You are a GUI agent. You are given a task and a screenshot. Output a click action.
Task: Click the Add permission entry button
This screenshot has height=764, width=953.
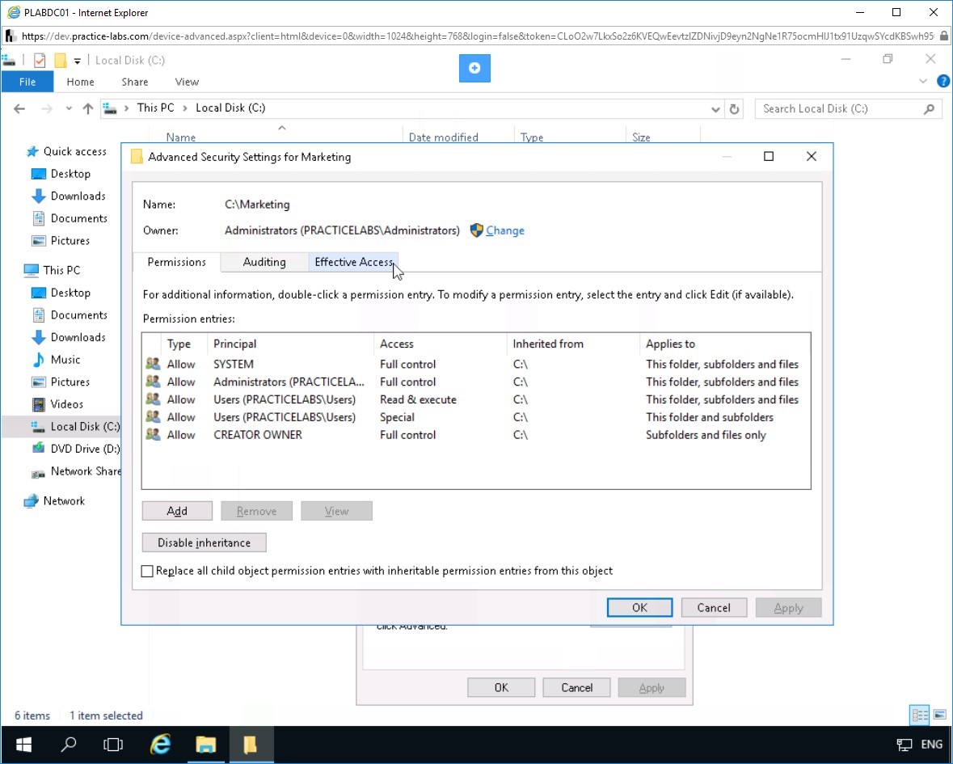[177, 511]
